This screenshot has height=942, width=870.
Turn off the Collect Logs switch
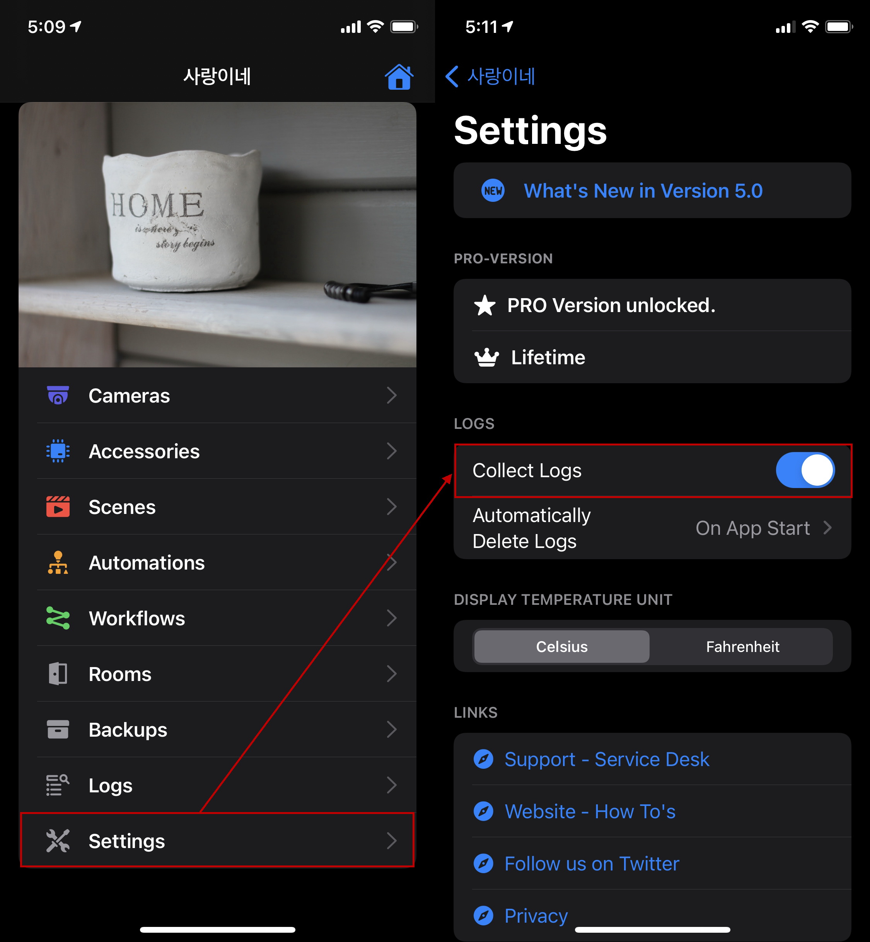tap(805, 470)
